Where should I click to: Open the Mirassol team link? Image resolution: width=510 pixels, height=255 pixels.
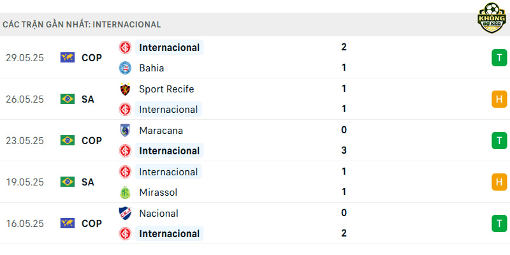[158, 193]
